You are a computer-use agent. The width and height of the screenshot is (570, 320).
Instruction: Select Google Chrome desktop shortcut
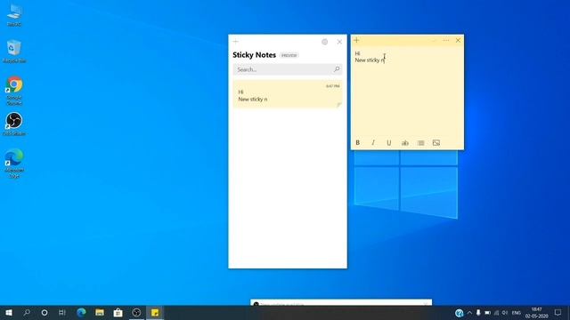tap(14, 91)
